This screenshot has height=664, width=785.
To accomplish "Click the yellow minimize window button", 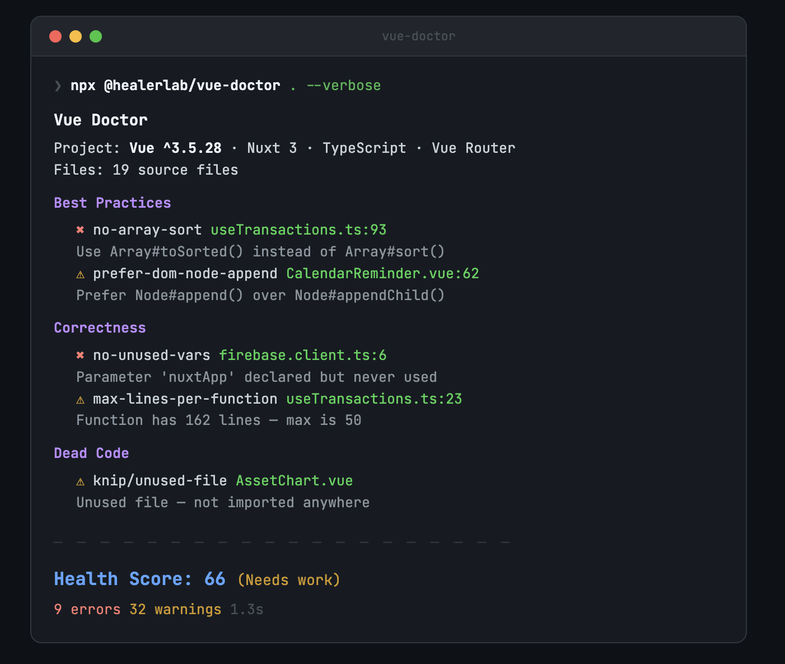I will pyautogui.click(x=76, y=36).
